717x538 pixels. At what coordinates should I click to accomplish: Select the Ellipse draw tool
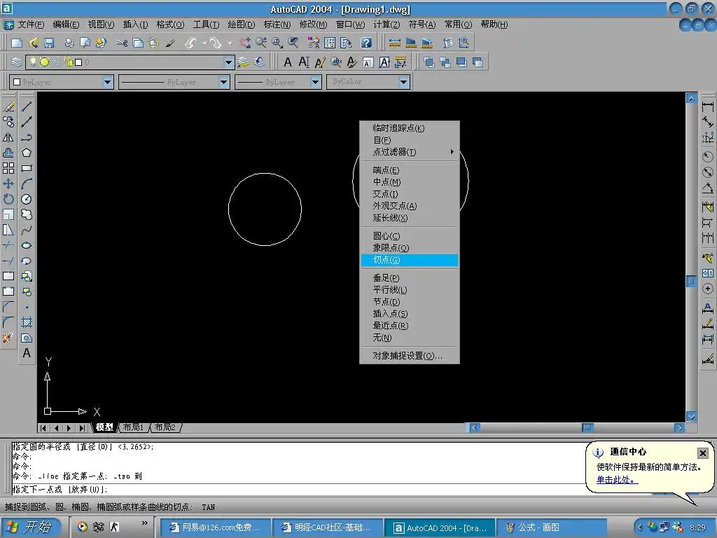(x=27, y=245)
